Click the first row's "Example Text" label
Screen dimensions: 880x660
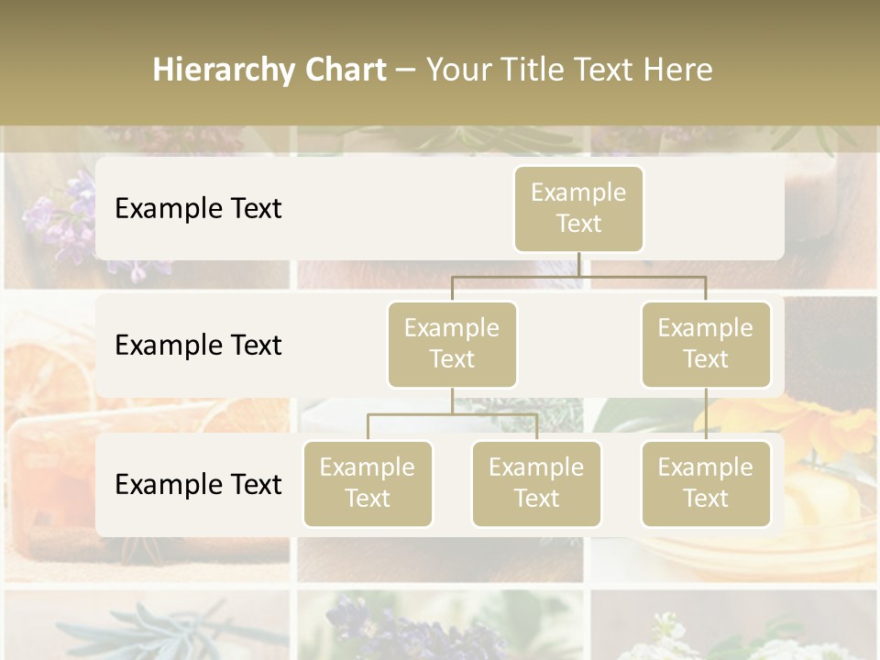(198, 208)
